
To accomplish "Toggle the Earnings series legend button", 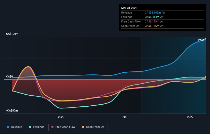I will pos(37,127).
